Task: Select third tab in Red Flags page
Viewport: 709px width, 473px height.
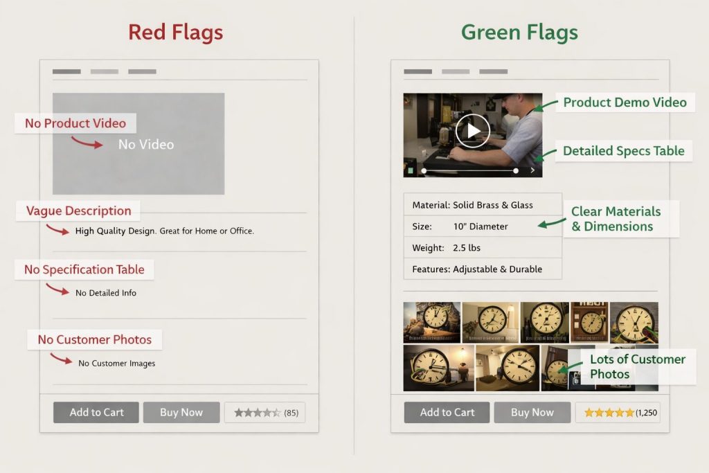Action: click(142, 71)
